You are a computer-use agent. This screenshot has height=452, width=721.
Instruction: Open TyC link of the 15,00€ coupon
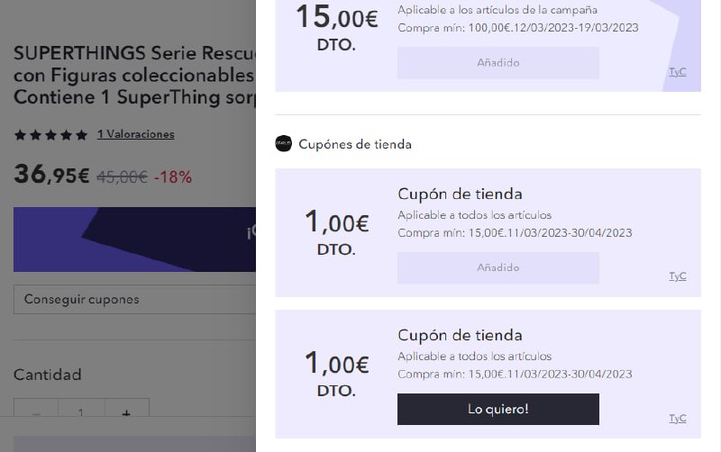pos(678,72)
